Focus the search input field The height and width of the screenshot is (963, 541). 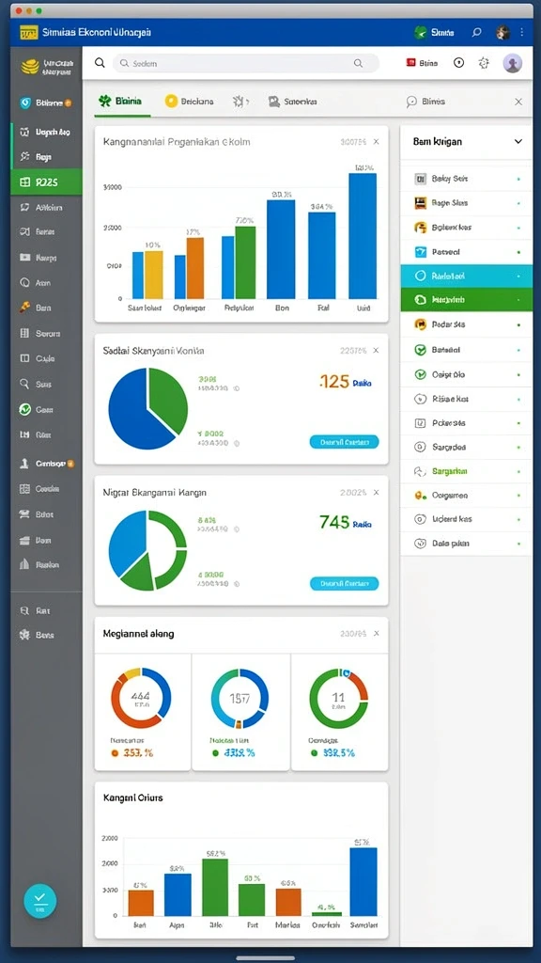click(245, 63)
